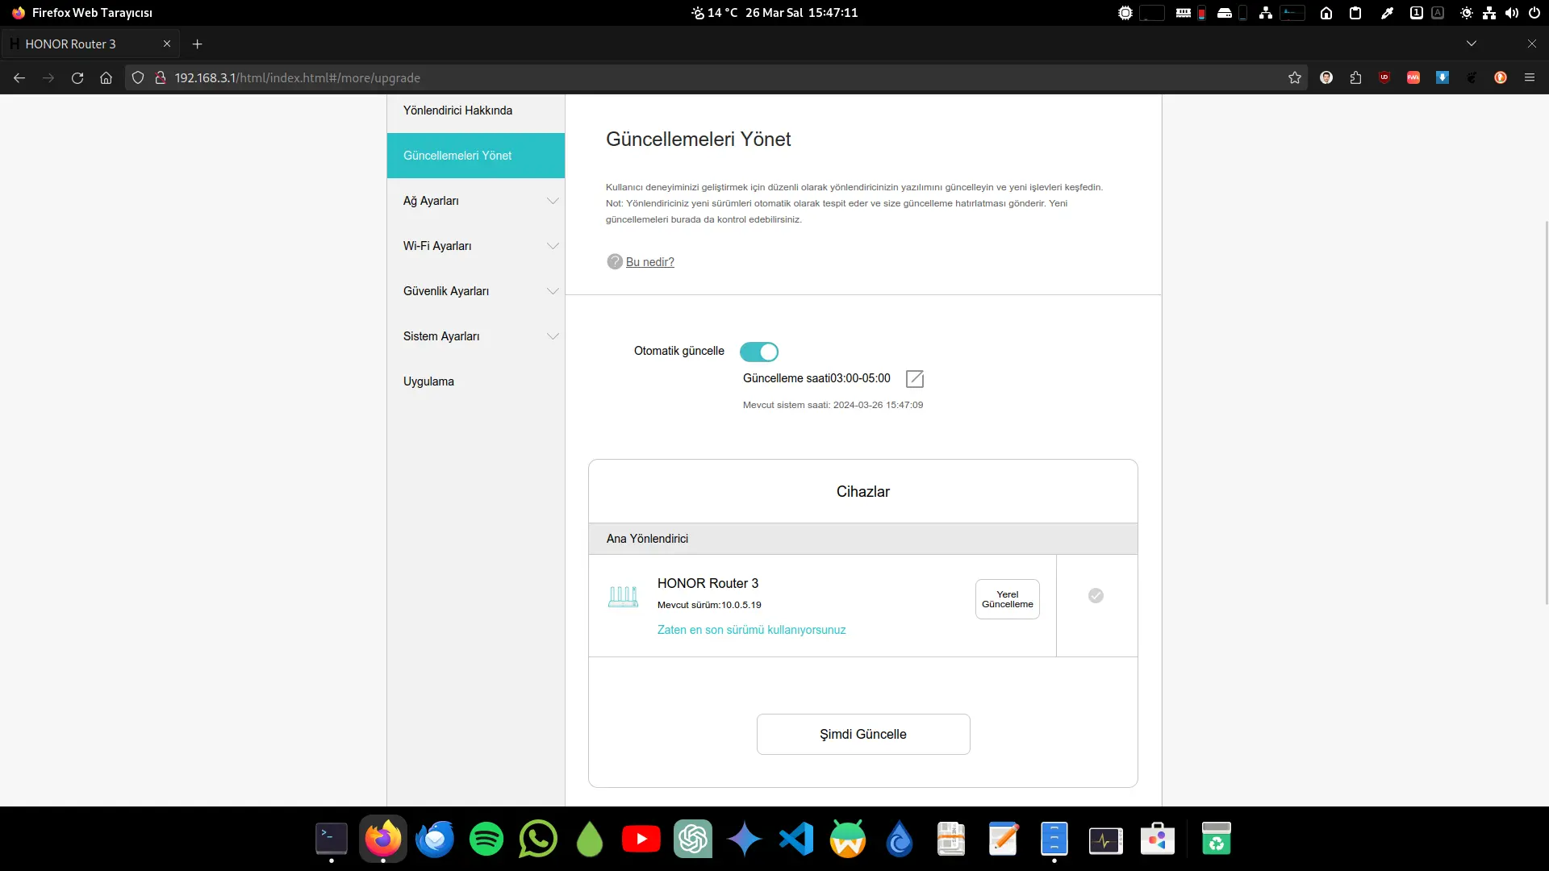
Task: Open the Firefox hamburger menu
Action: [1530, 77]
